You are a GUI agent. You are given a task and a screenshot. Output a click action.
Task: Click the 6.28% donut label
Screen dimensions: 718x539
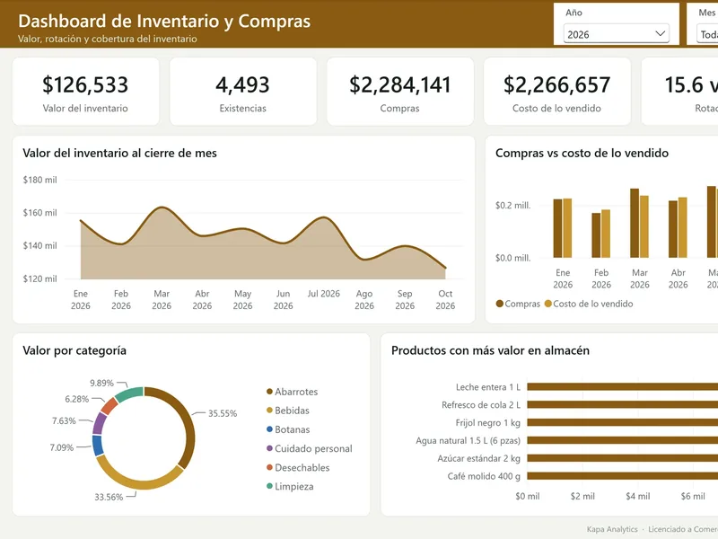(77, 399)
